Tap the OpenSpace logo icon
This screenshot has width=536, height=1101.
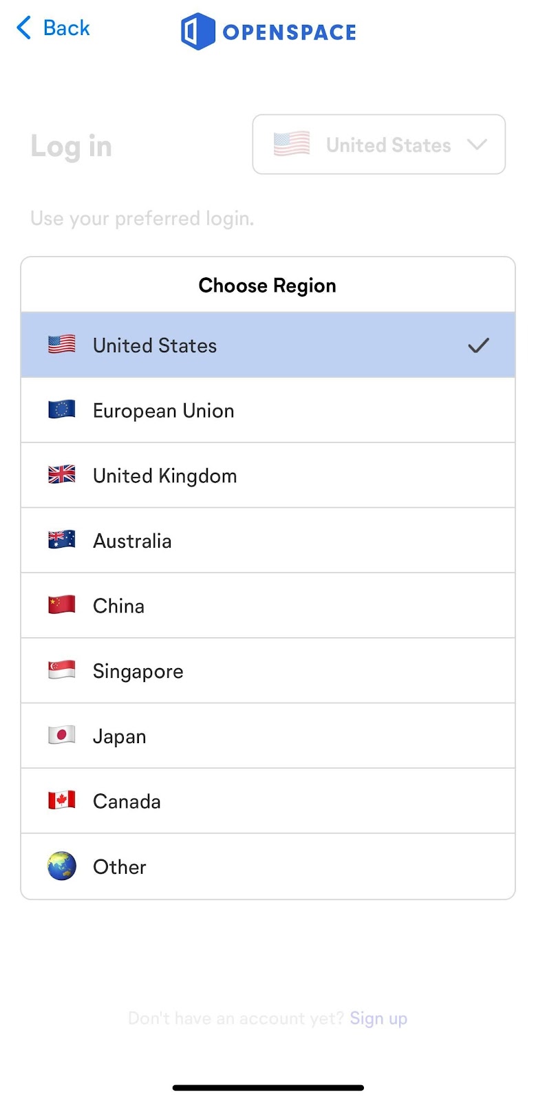pyautogui.click(x=197, y=32)
